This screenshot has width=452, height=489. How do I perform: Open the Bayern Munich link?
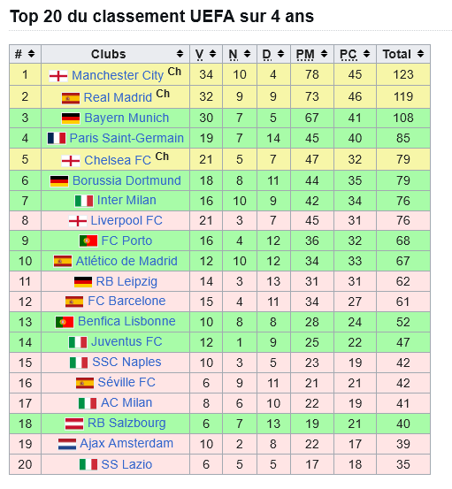tap(126, 118)
